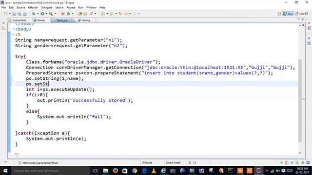Expand the Run dropdown arrow
The image size is (312, 175).
pos(46,14)
